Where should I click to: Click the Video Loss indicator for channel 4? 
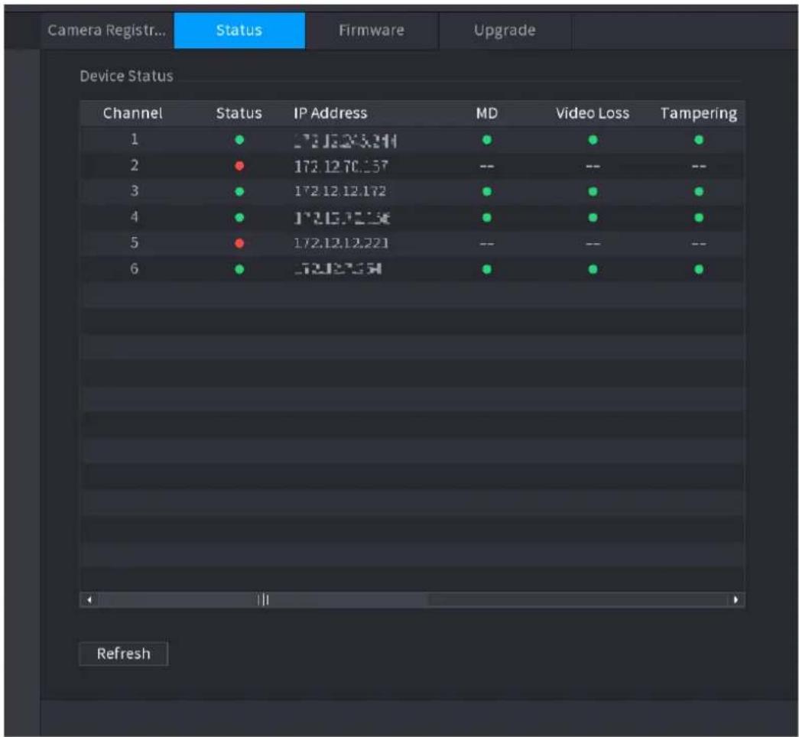(x=593, y=218)
